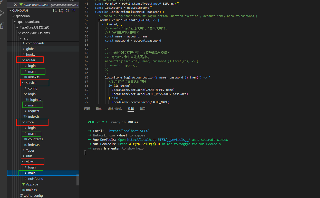Collapse the quanduanlianxi folder

coord(16,22)
